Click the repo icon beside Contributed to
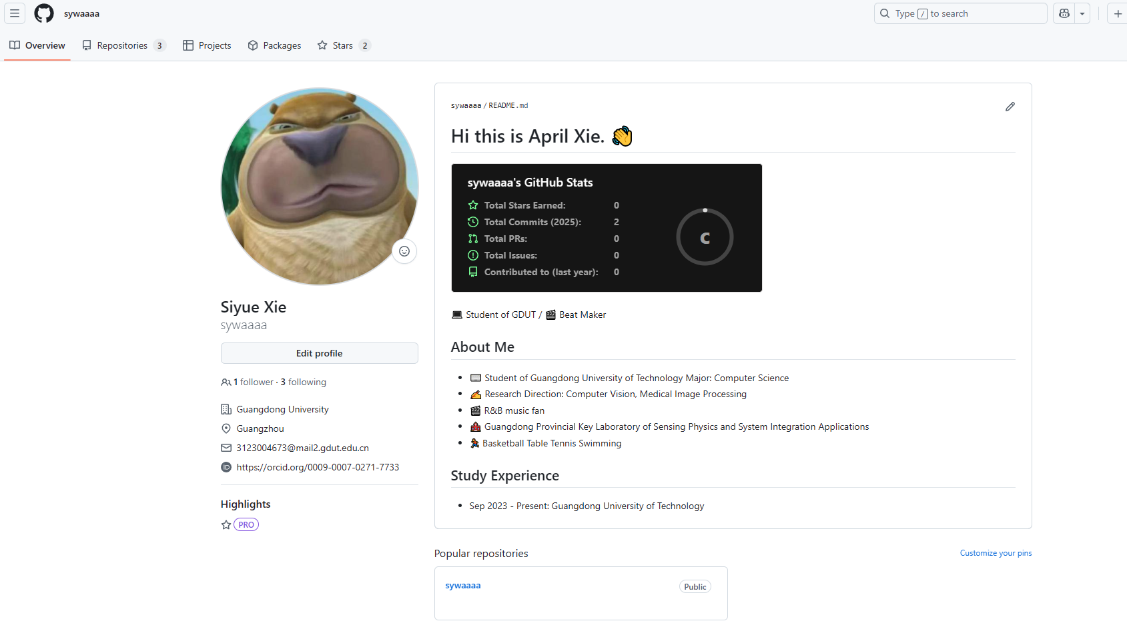 point(473,272)
